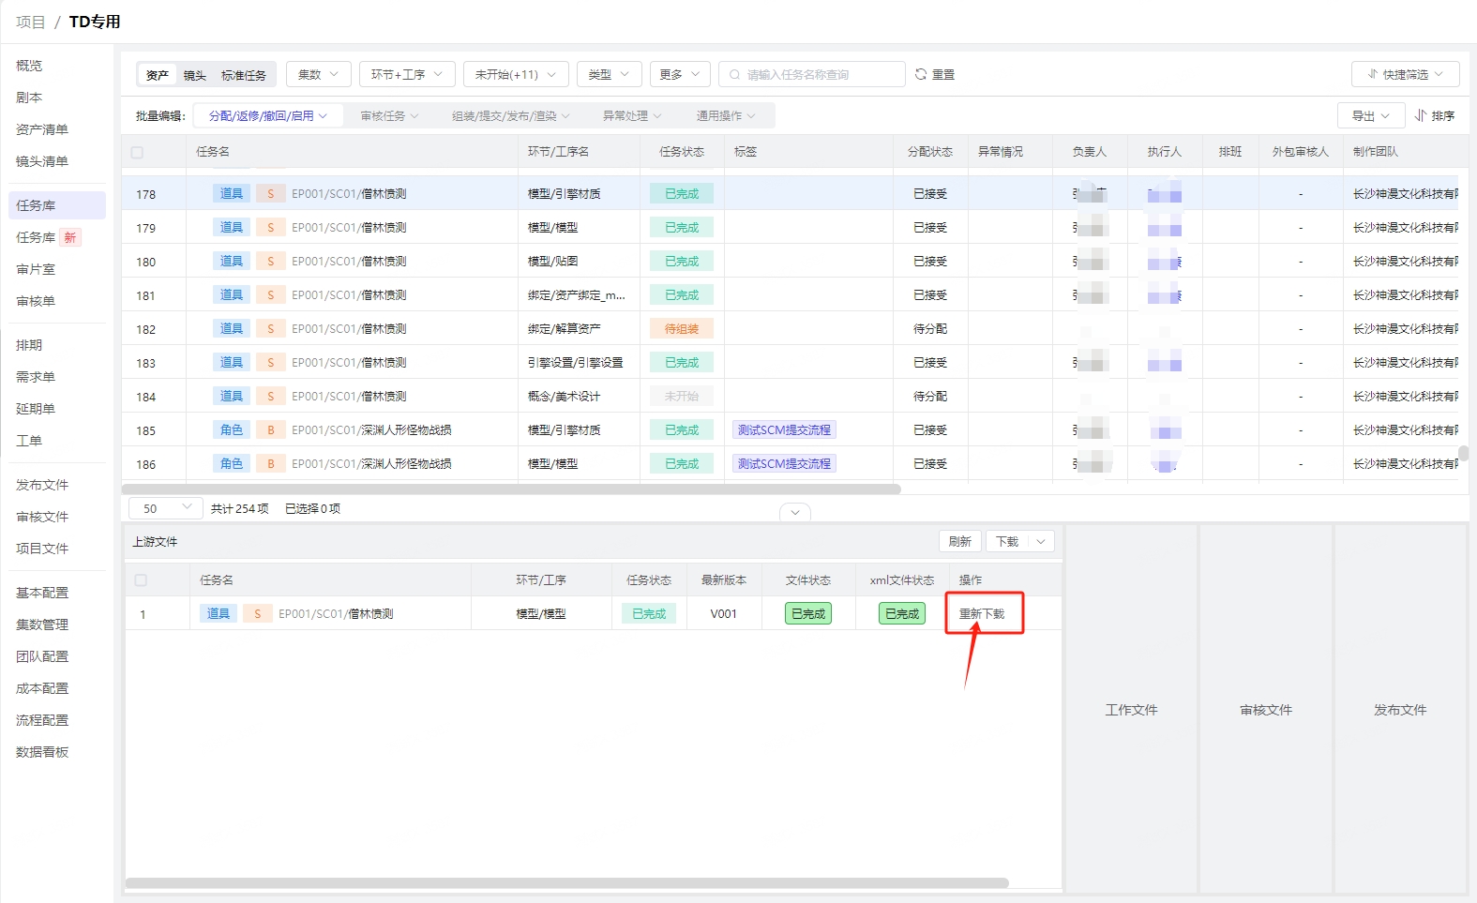Click the 道具 type badge in row 178

(x=231, y=194)
